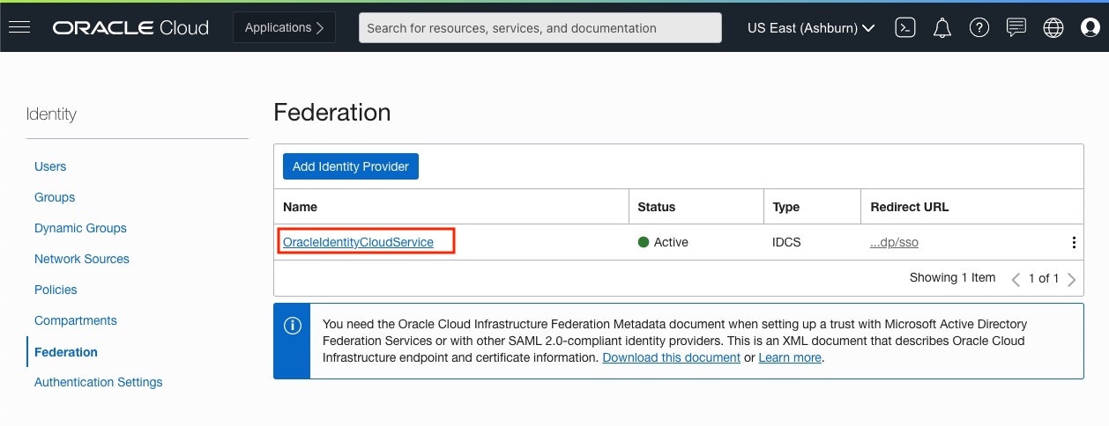This screenshot has width=1109, height=426.
Task: Open the user profile avatar menu
Action: [1090, 27]
